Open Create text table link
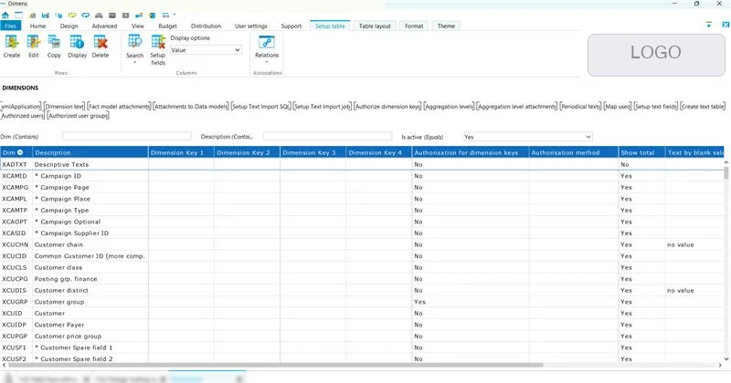Image resolution: width=731 pixels, height=383 pixels. coord(703,106)
